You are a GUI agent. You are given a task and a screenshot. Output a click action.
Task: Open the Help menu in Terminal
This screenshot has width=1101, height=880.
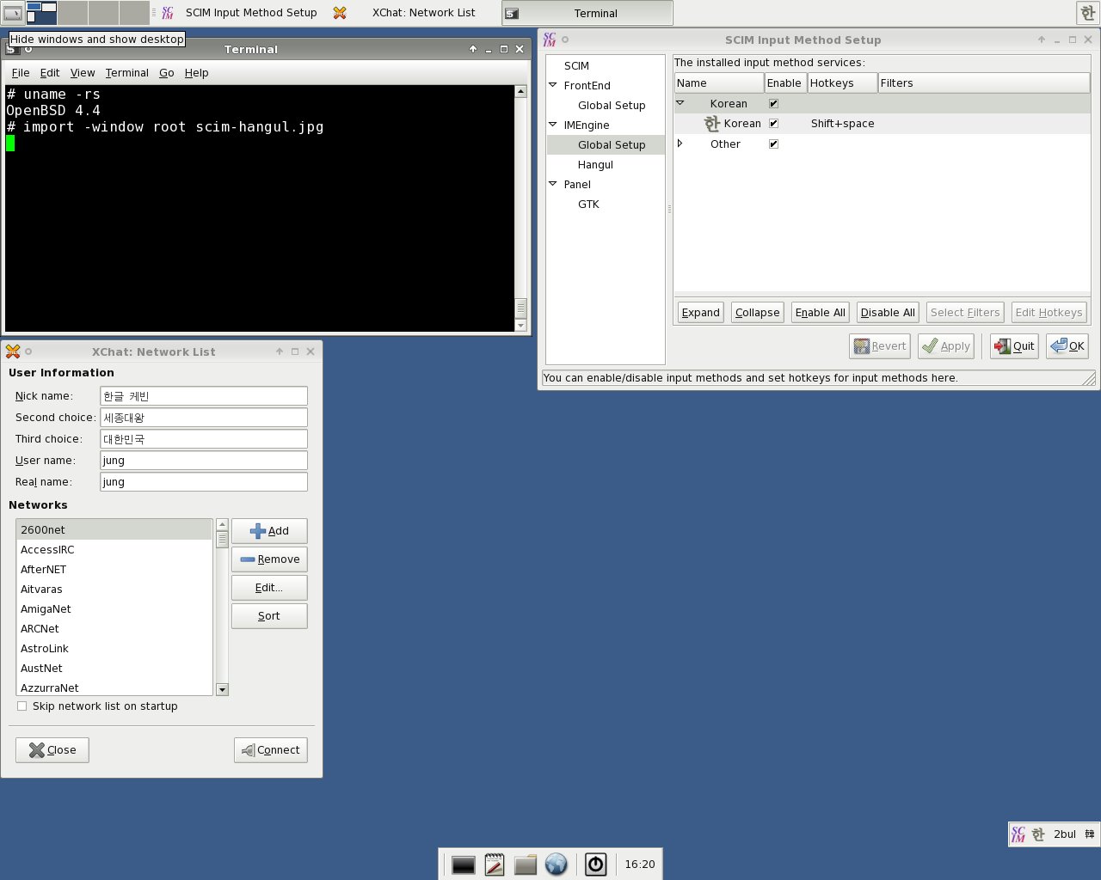(196, 73)
